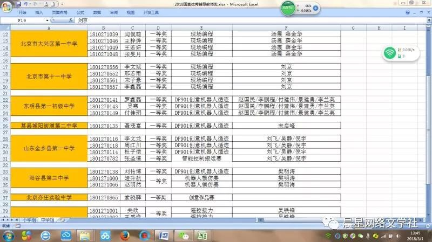Open the 插入 ribbon tab
This screenshot has width=432, height=242.
pyautogui.click(x=39, y=12)
